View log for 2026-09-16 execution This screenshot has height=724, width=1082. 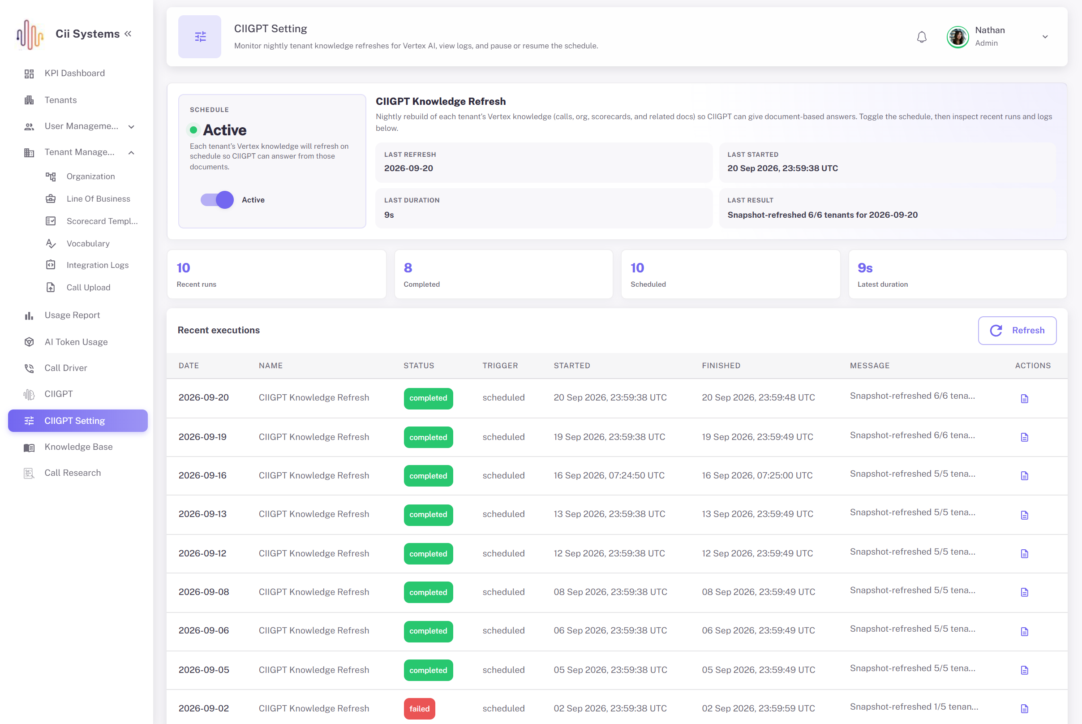[1024, 476]
